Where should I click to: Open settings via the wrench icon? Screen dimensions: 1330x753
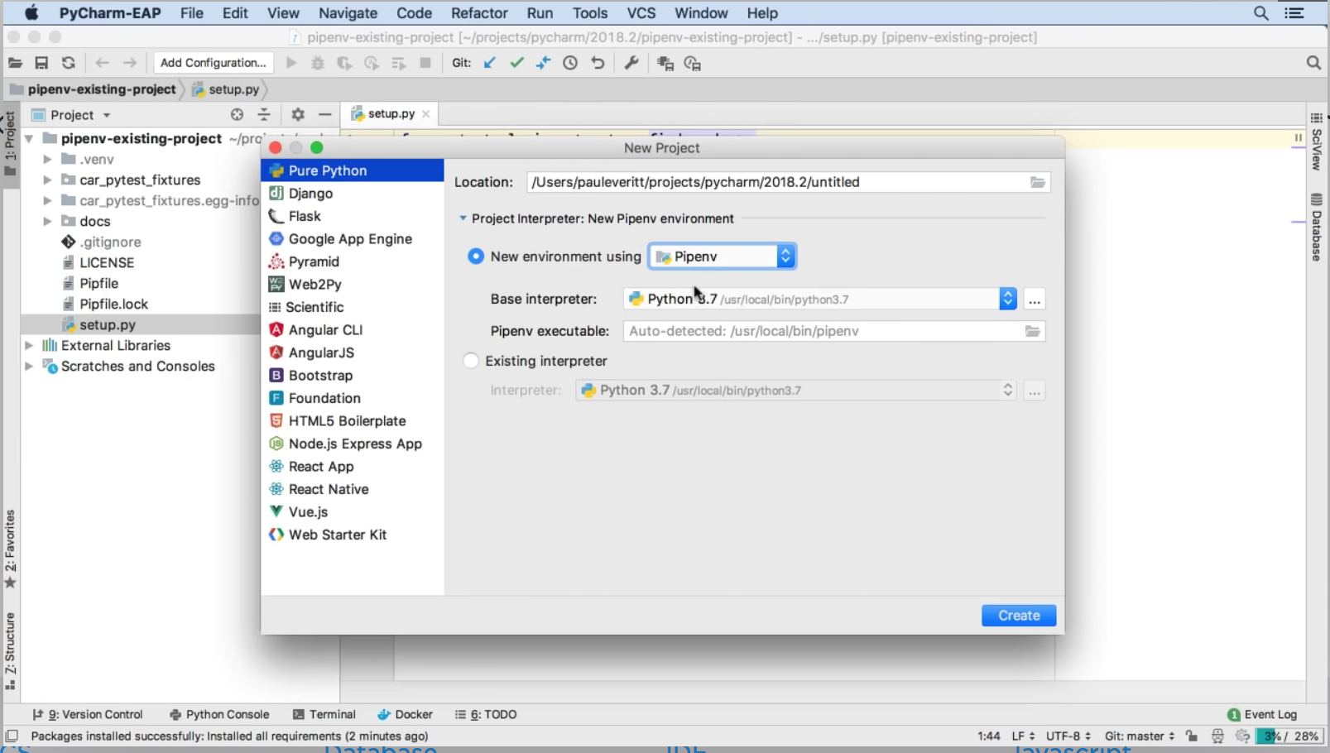coord(631,63)
